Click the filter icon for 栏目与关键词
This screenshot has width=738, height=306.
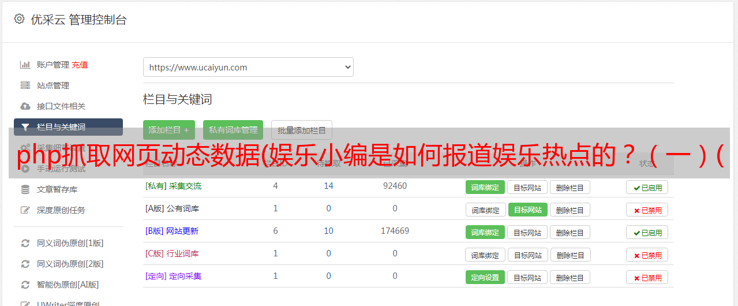[x=25, y=127]
